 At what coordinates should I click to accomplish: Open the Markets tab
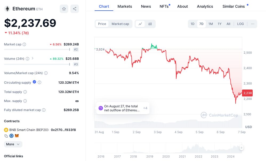[x=125, y=6]
